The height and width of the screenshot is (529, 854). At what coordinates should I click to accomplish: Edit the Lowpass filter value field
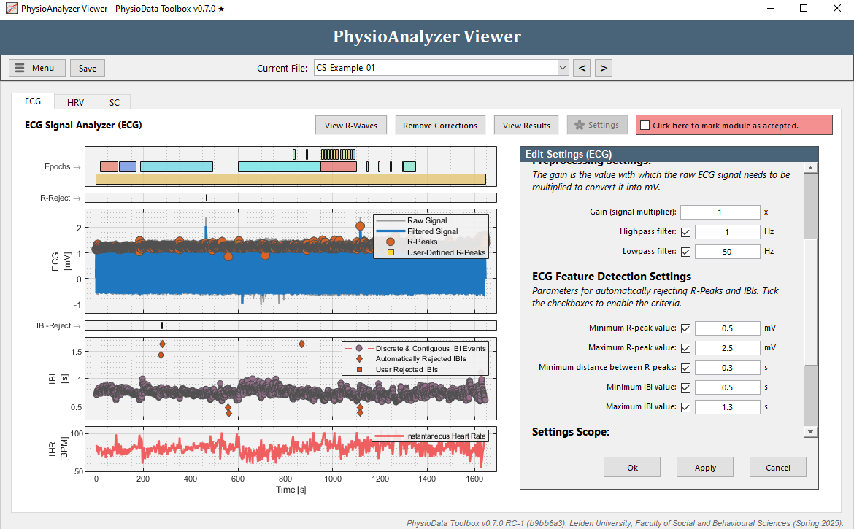click(727, 252)
